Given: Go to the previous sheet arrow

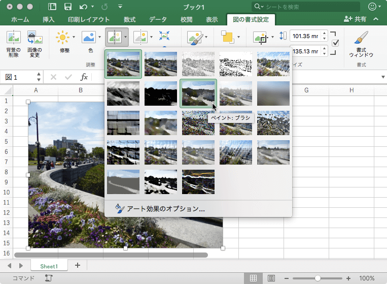Looking at the screenshot, I should click(x=9, y=266).
